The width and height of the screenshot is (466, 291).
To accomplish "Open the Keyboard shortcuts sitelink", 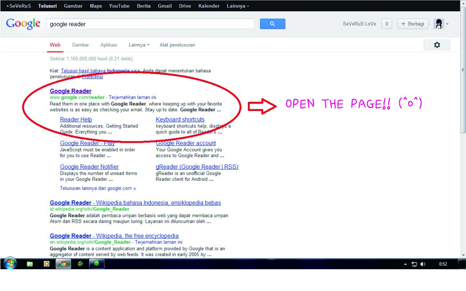I will (180, 119).
